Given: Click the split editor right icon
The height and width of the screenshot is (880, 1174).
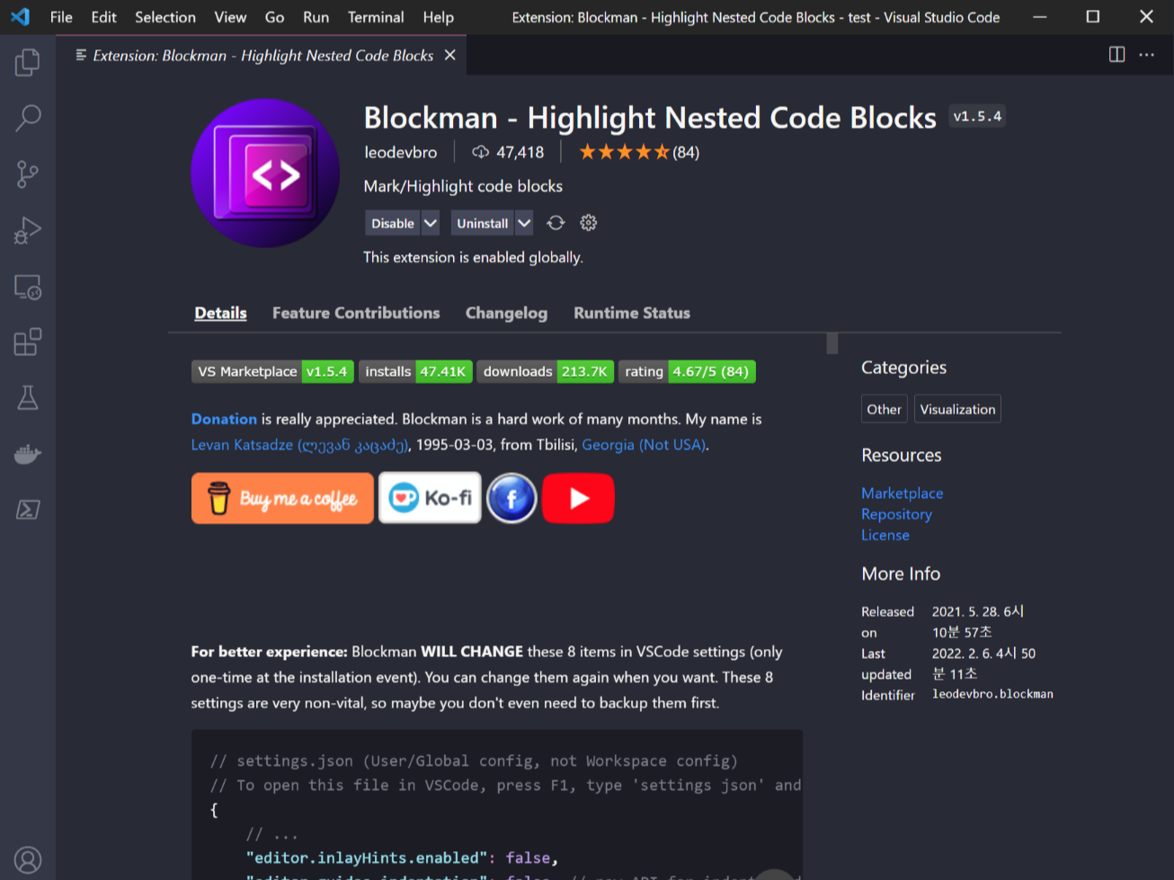Looking at the screenshot, I should (1116, 55).
